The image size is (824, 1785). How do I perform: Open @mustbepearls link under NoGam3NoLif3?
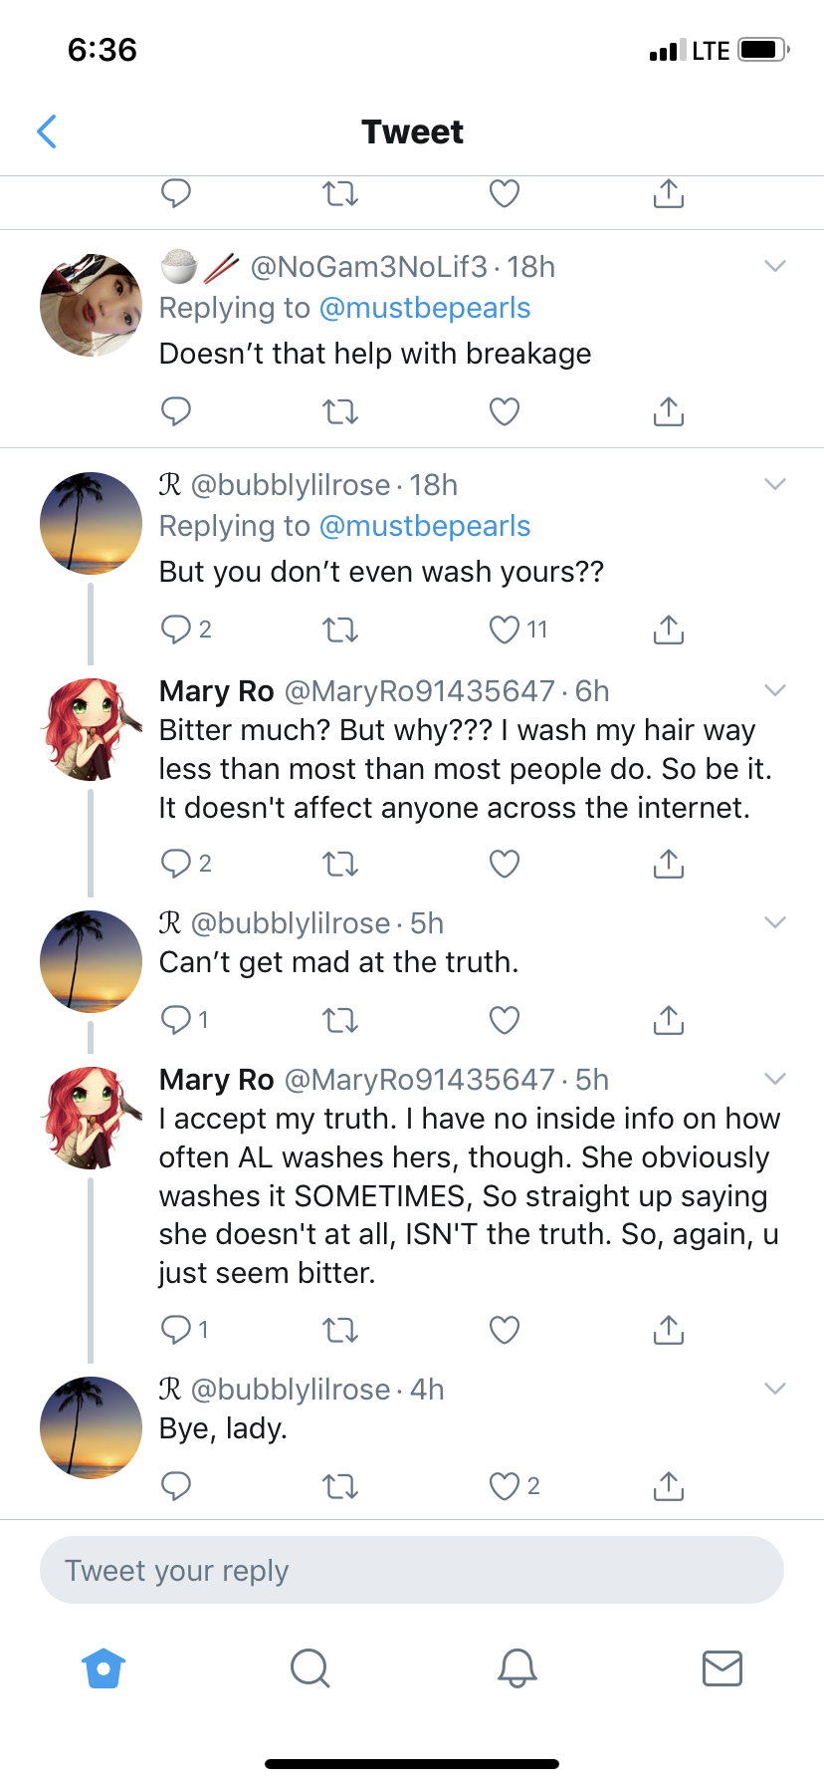tap(425, 308)
